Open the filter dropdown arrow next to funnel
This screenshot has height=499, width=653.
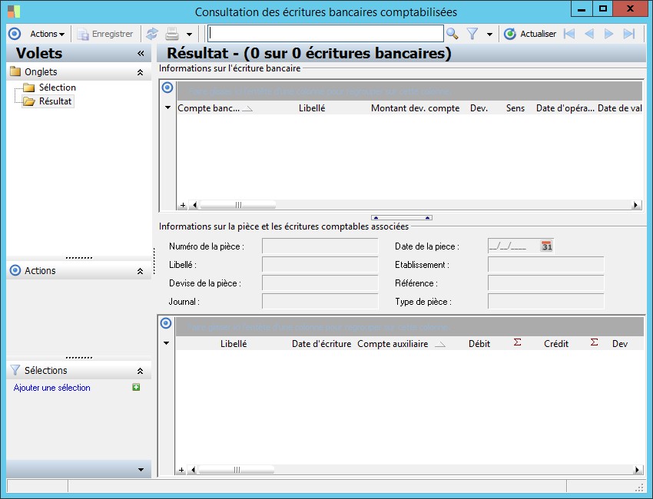(489, 35)
